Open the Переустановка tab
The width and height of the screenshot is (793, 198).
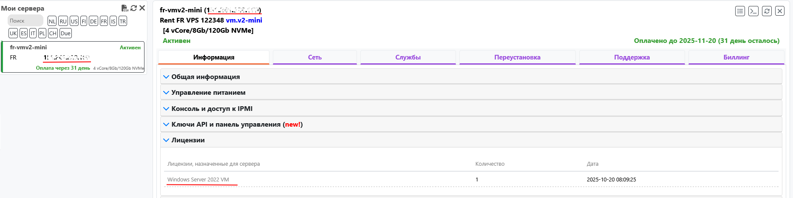517,57
